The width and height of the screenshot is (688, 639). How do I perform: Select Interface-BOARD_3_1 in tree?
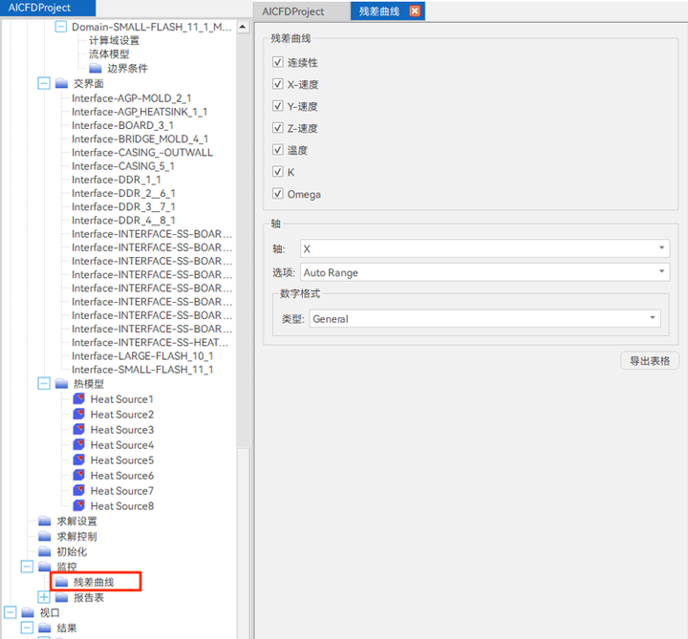123,125
